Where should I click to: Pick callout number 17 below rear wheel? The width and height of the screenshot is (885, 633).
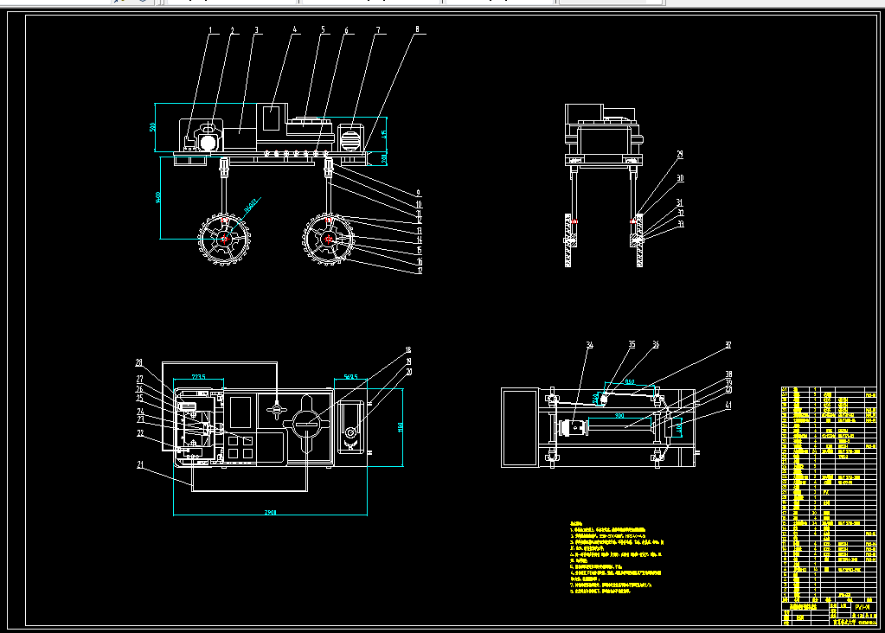coord(420,271)
